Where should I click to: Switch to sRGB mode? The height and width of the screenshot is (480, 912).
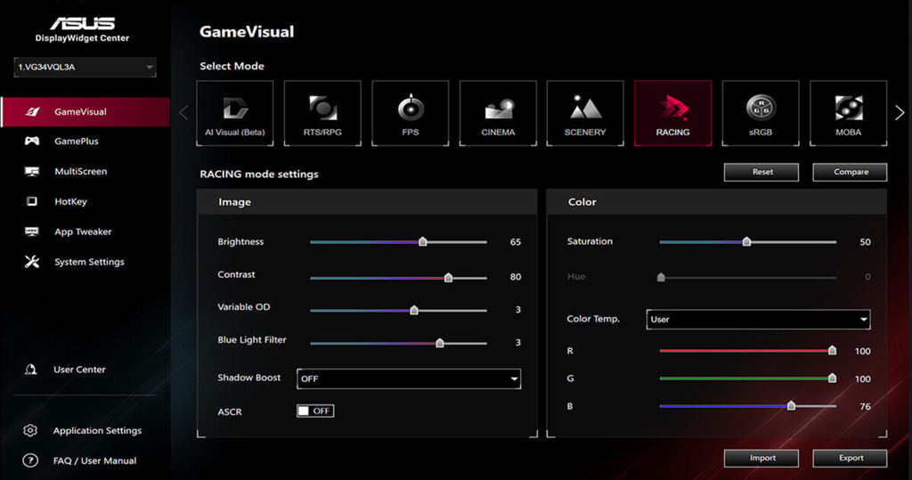pos(761,113)
